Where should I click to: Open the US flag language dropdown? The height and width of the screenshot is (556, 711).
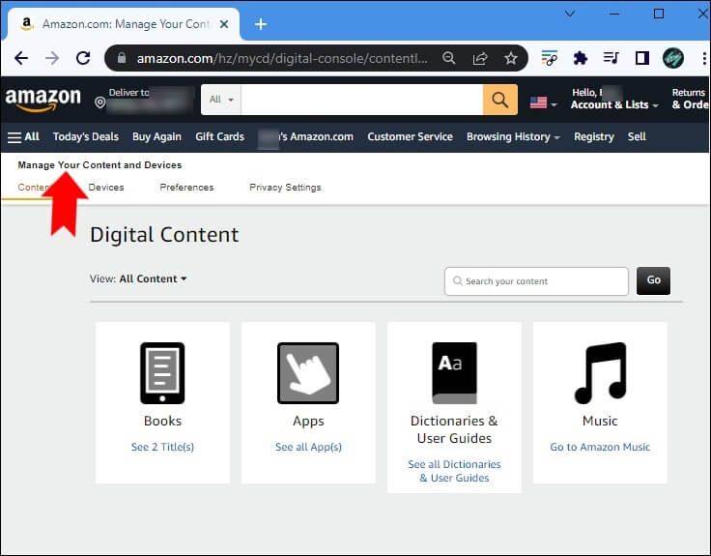tap(543, 103)
